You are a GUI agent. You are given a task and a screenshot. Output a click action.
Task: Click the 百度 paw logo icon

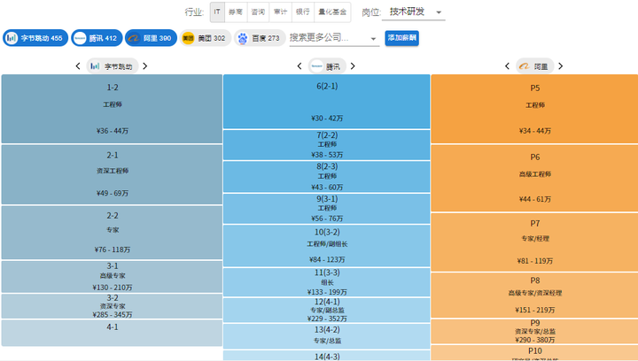click(243, 38)
